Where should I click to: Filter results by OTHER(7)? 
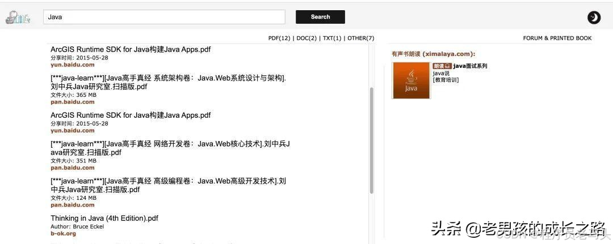[x=360, y=38]
